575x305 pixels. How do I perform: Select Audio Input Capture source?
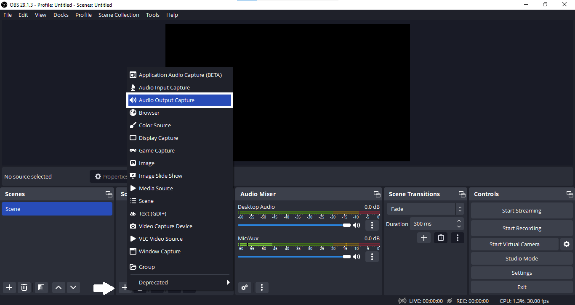click(x=180, y=87)
